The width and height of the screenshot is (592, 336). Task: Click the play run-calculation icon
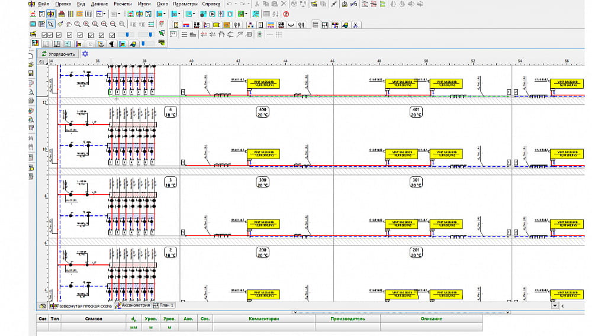point(212,14)
